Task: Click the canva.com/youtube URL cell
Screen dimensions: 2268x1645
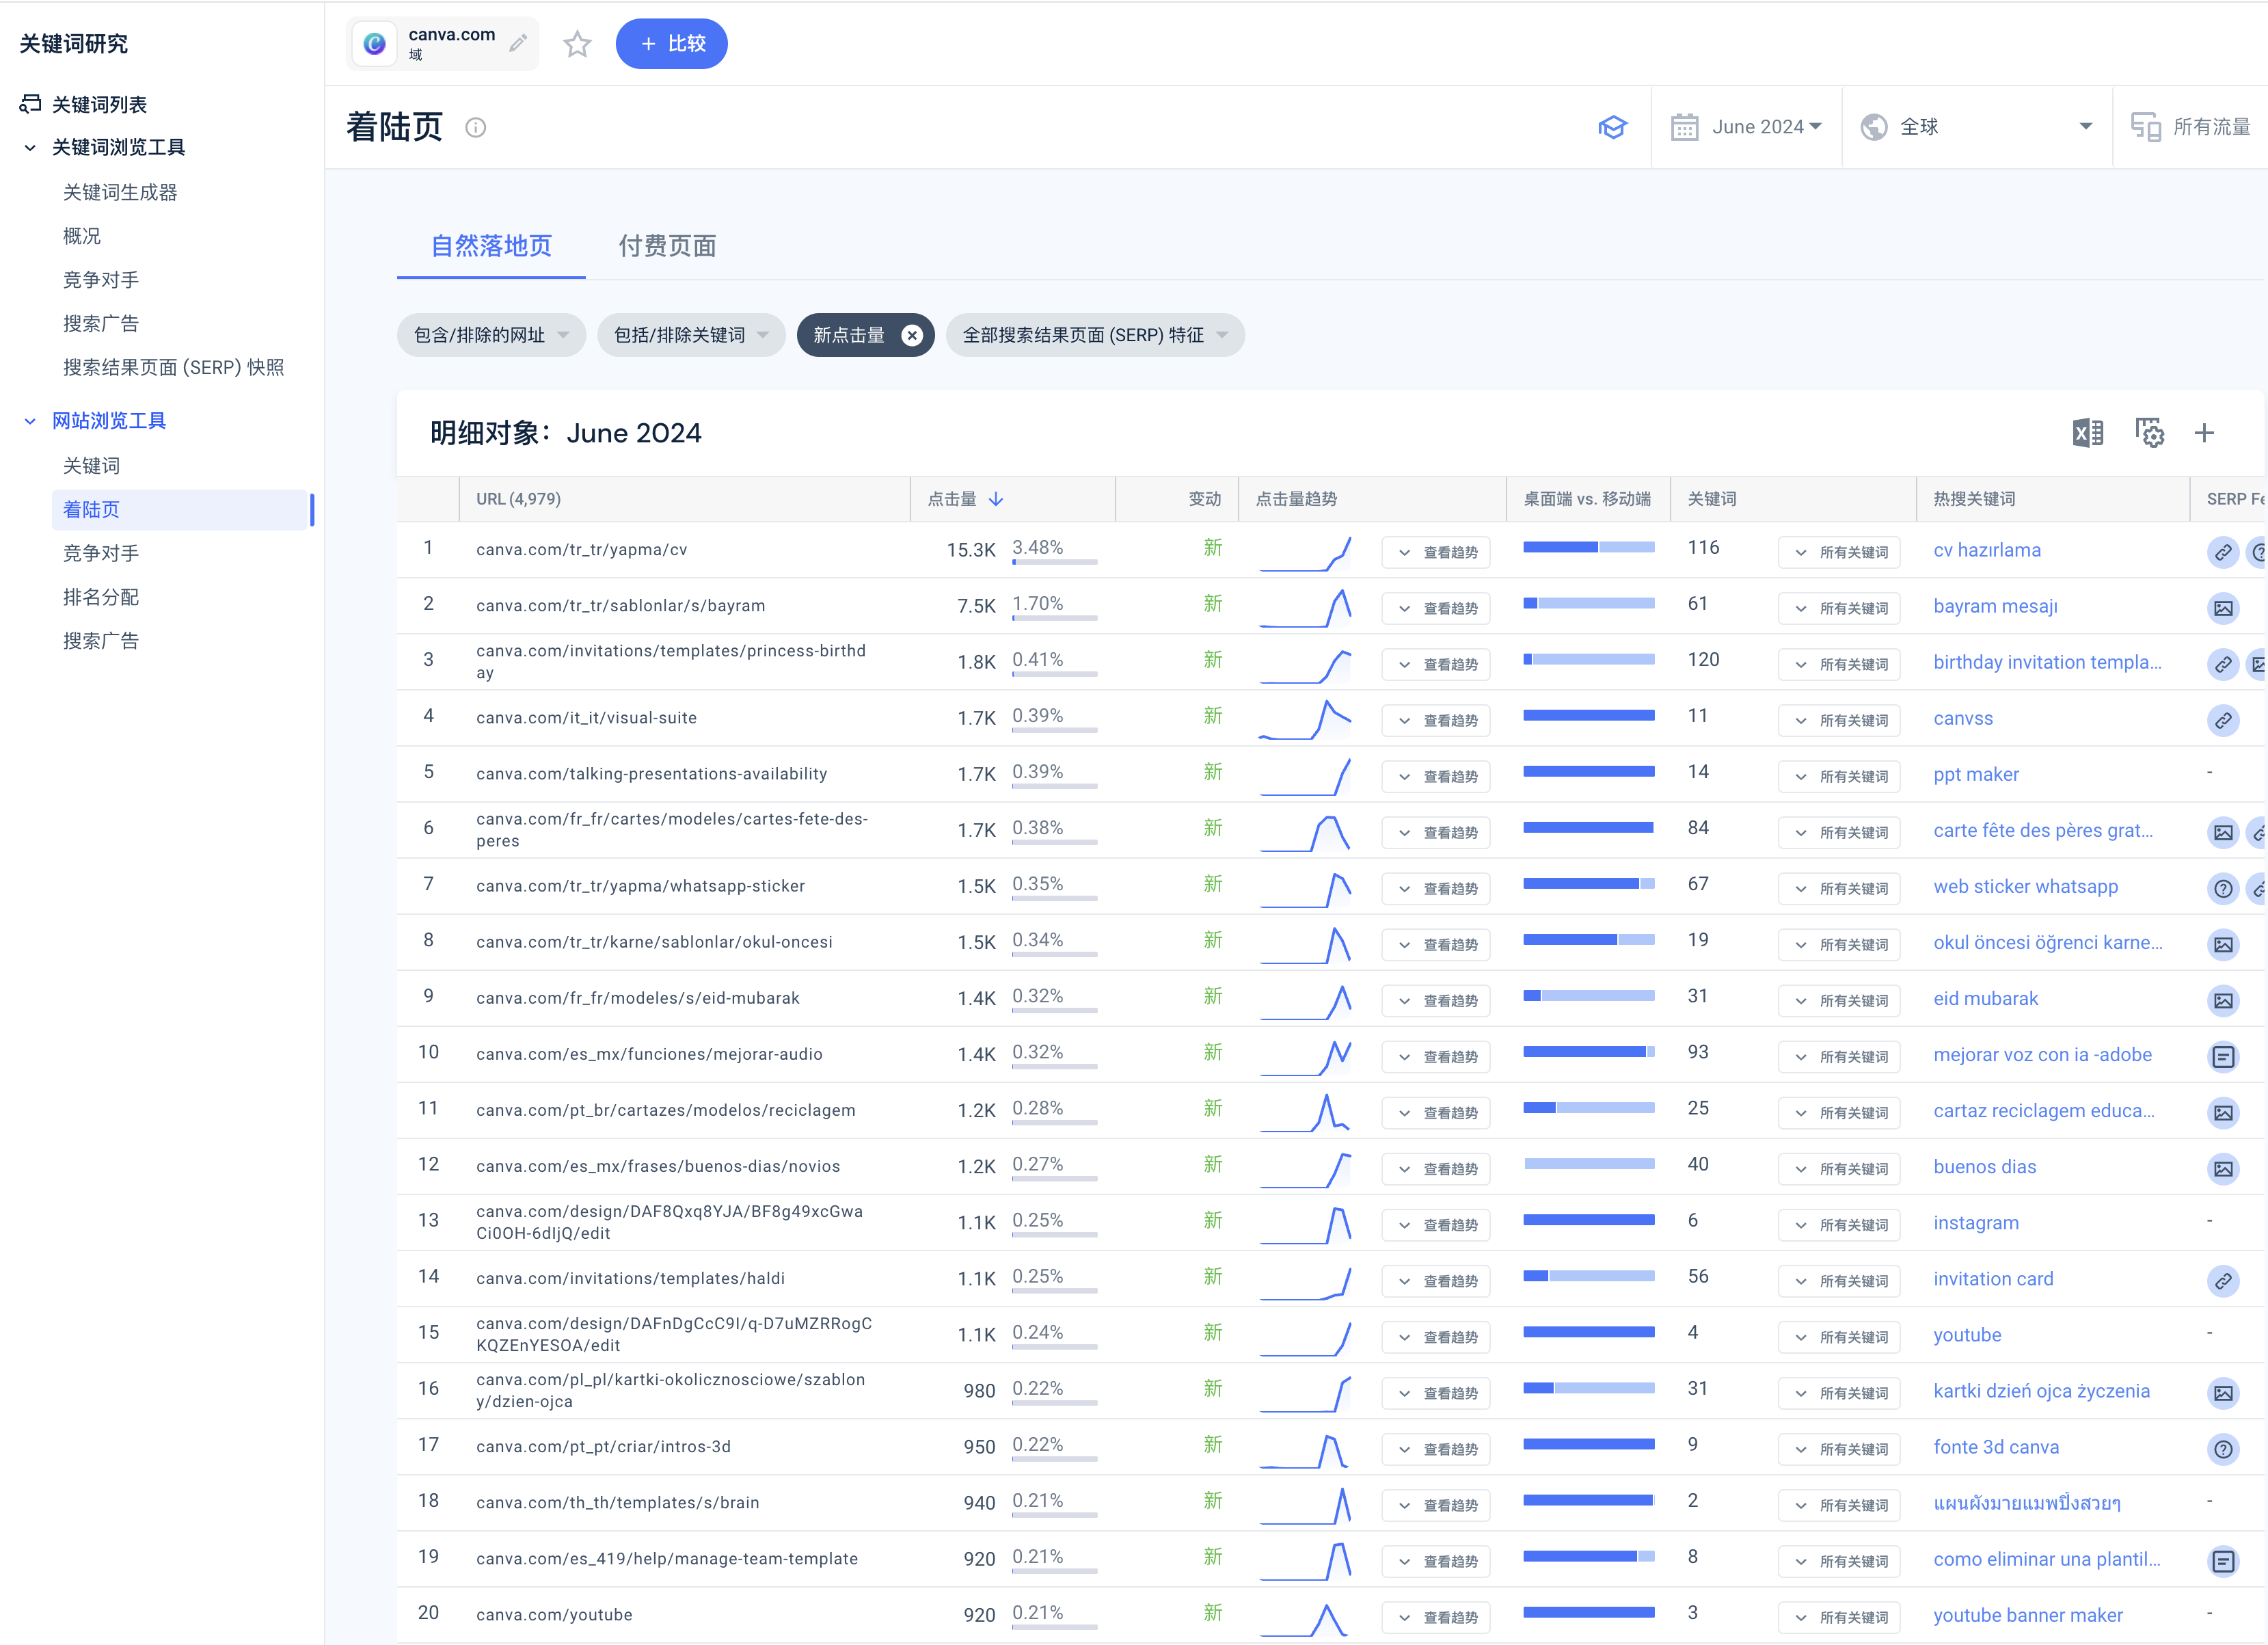Action: (x=554, y=1615)
